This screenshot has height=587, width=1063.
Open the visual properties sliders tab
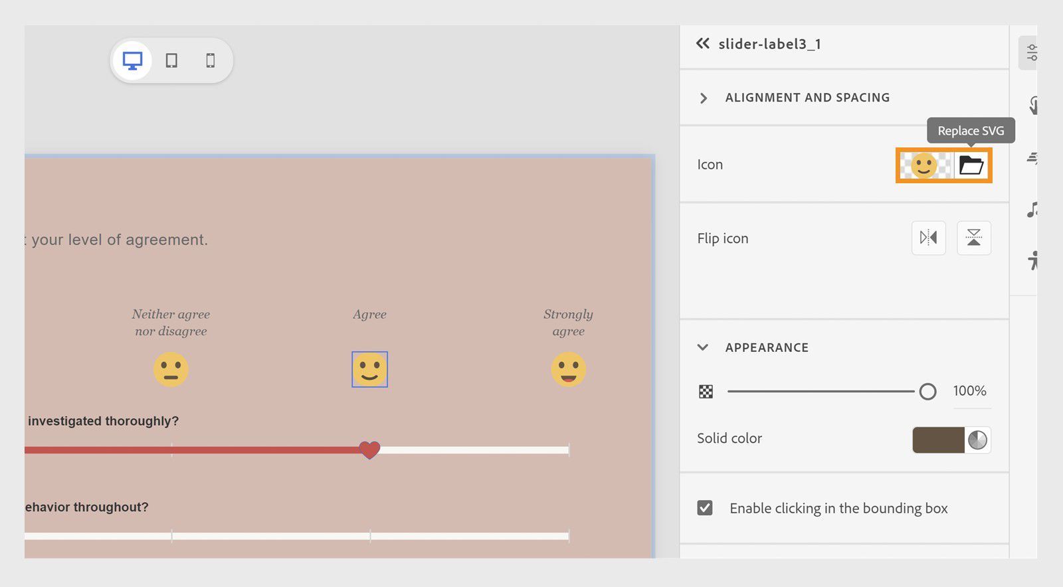click(1031, 52)
